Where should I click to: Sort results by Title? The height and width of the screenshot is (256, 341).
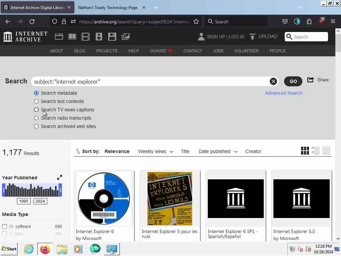tap(185, 151)
